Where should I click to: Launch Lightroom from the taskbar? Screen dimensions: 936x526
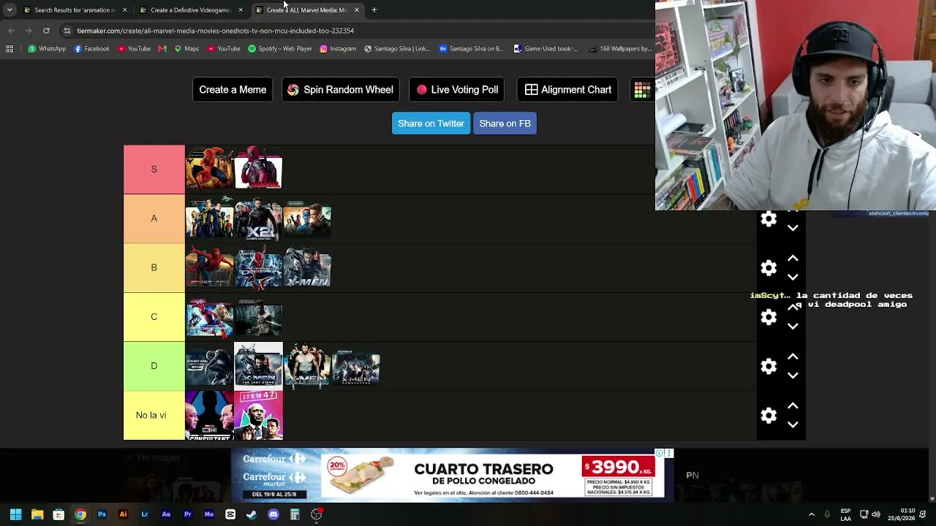pos(145,514)
